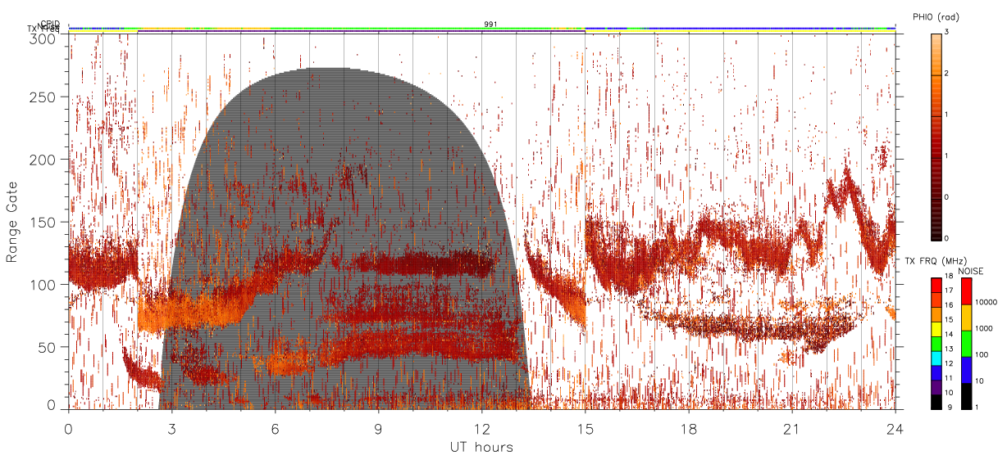The height and width of the screenshot is (464, 1007).
Task: Click the '10000' label on NOISE scale
Action: pyautogui.click(x=986, y=302)
